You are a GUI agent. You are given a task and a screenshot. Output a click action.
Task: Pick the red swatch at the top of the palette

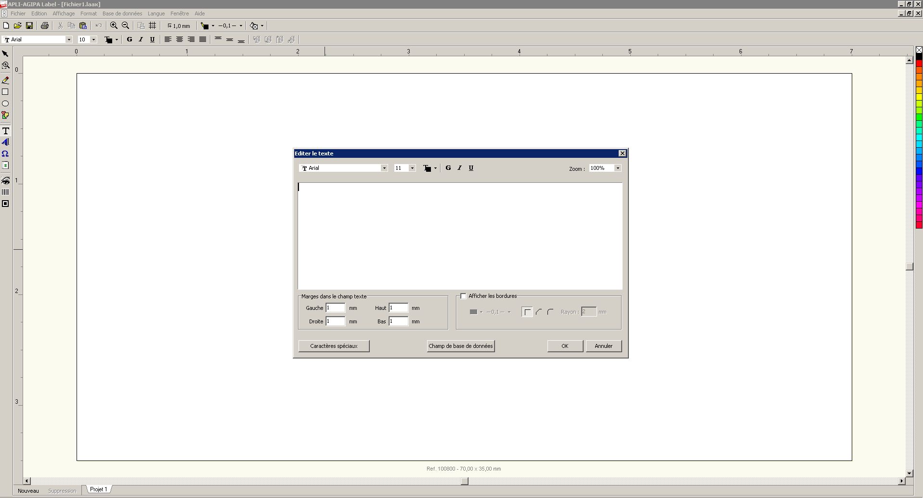[x=919, y=64]
